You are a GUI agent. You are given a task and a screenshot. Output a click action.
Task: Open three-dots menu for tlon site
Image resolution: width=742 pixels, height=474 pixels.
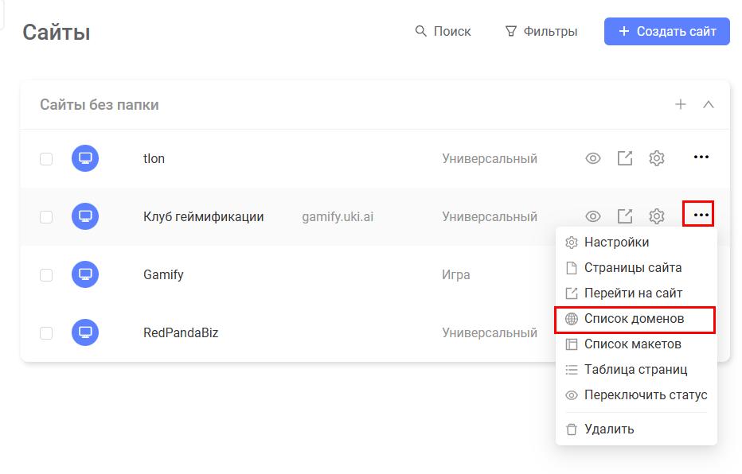pos(701,157)
